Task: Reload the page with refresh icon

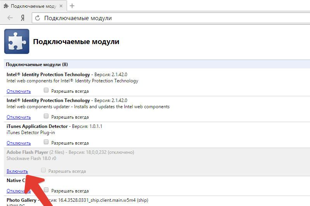Action: [x=38, y=18]
